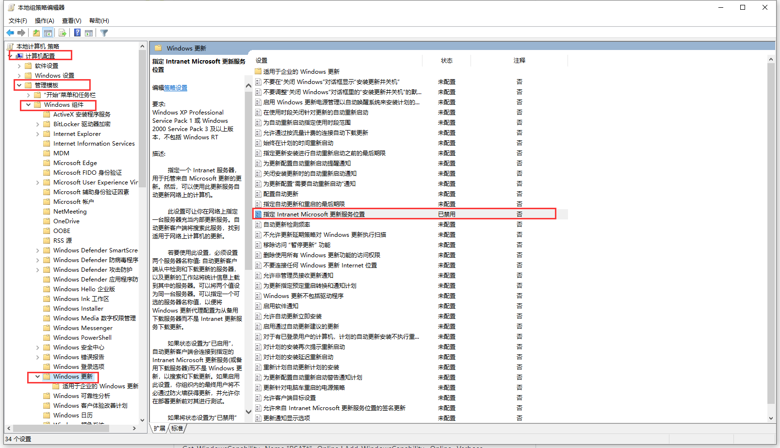780x448 pixels.
Task: Sort by the 注释 column header
Action: [519, 61]
